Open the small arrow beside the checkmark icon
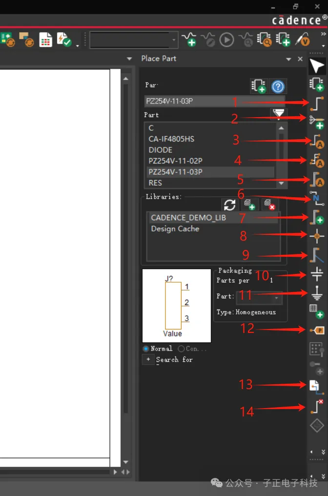 pos(78,46)
